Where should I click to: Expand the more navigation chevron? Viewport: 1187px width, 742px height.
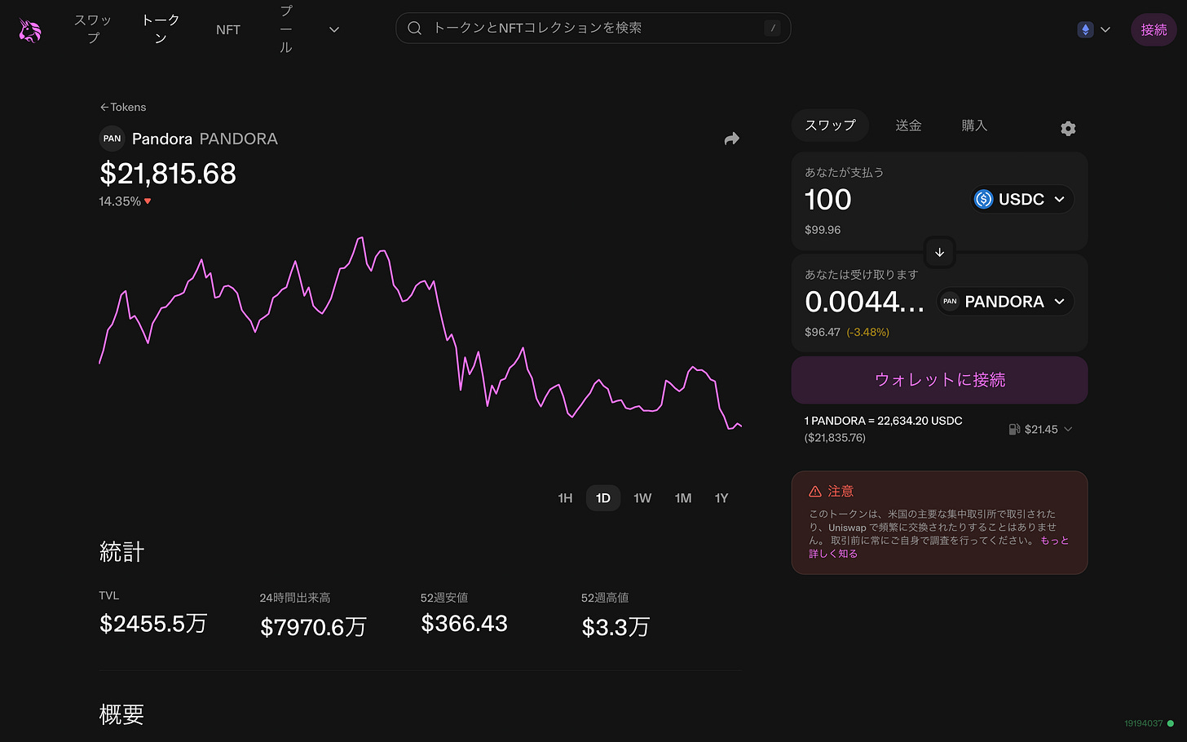point(334,29)
